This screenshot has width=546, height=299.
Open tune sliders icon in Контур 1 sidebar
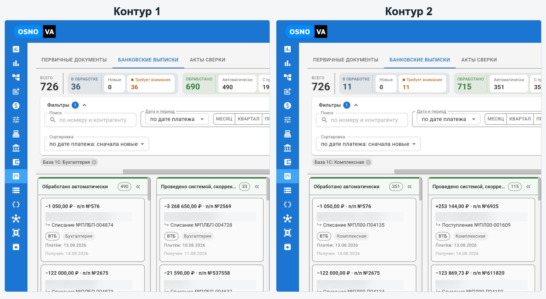point(16,120)
